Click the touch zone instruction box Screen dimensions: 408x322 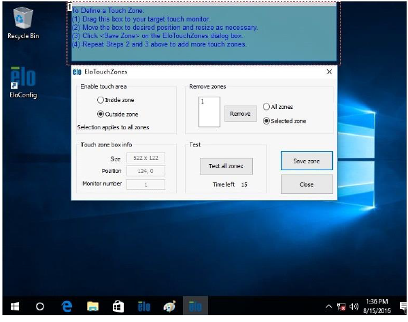[204, 33]
